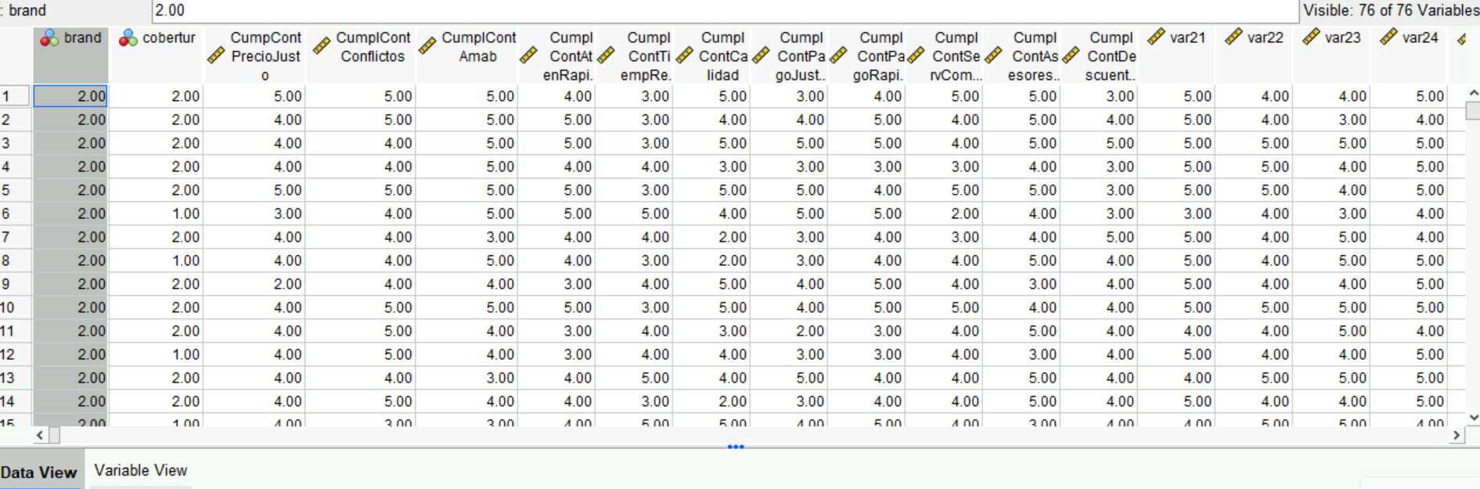
Task: Select CumplContCalidad cell 2.00 in row 14
Action: point(711,401)
